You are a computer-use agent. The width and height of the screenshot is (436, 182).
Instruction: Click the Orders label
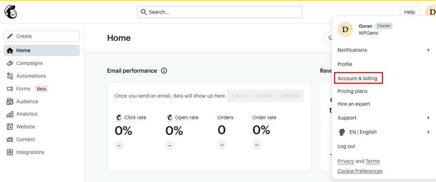click(225, 118)
